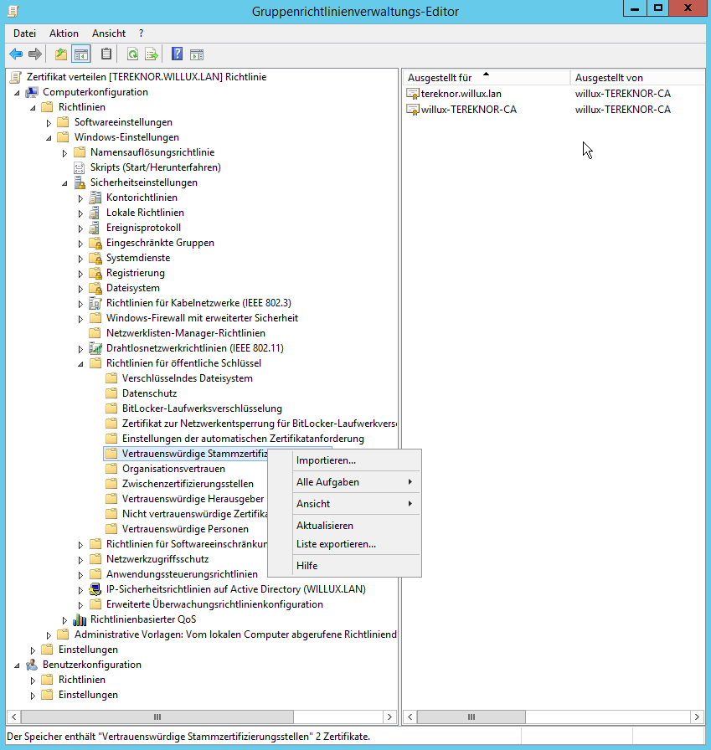Screen dimensions: 711x750
Task: Toggle the show/hide console tree icon
Action: [81, 54]
